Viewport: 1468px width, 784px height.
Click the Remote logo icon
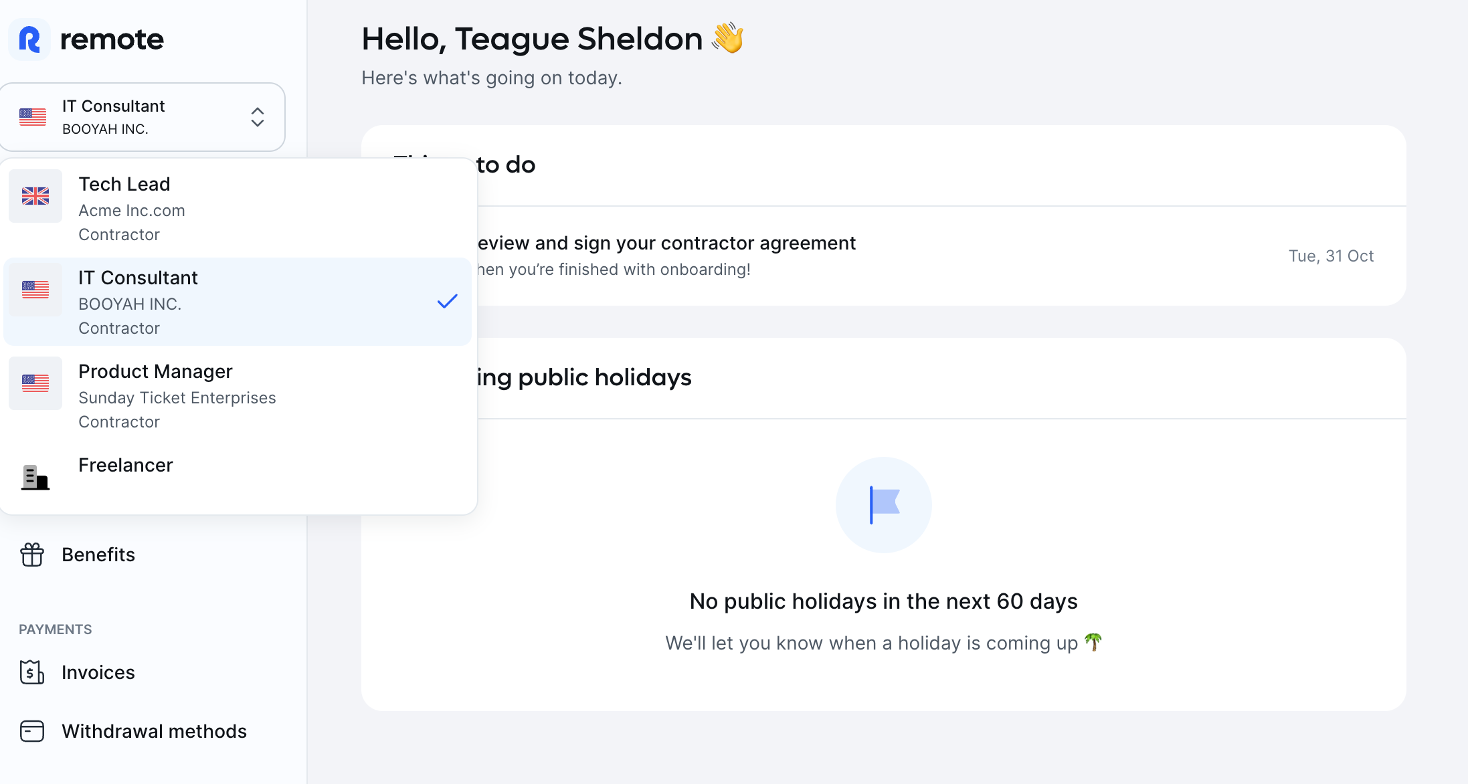click(x=29, y=39)
